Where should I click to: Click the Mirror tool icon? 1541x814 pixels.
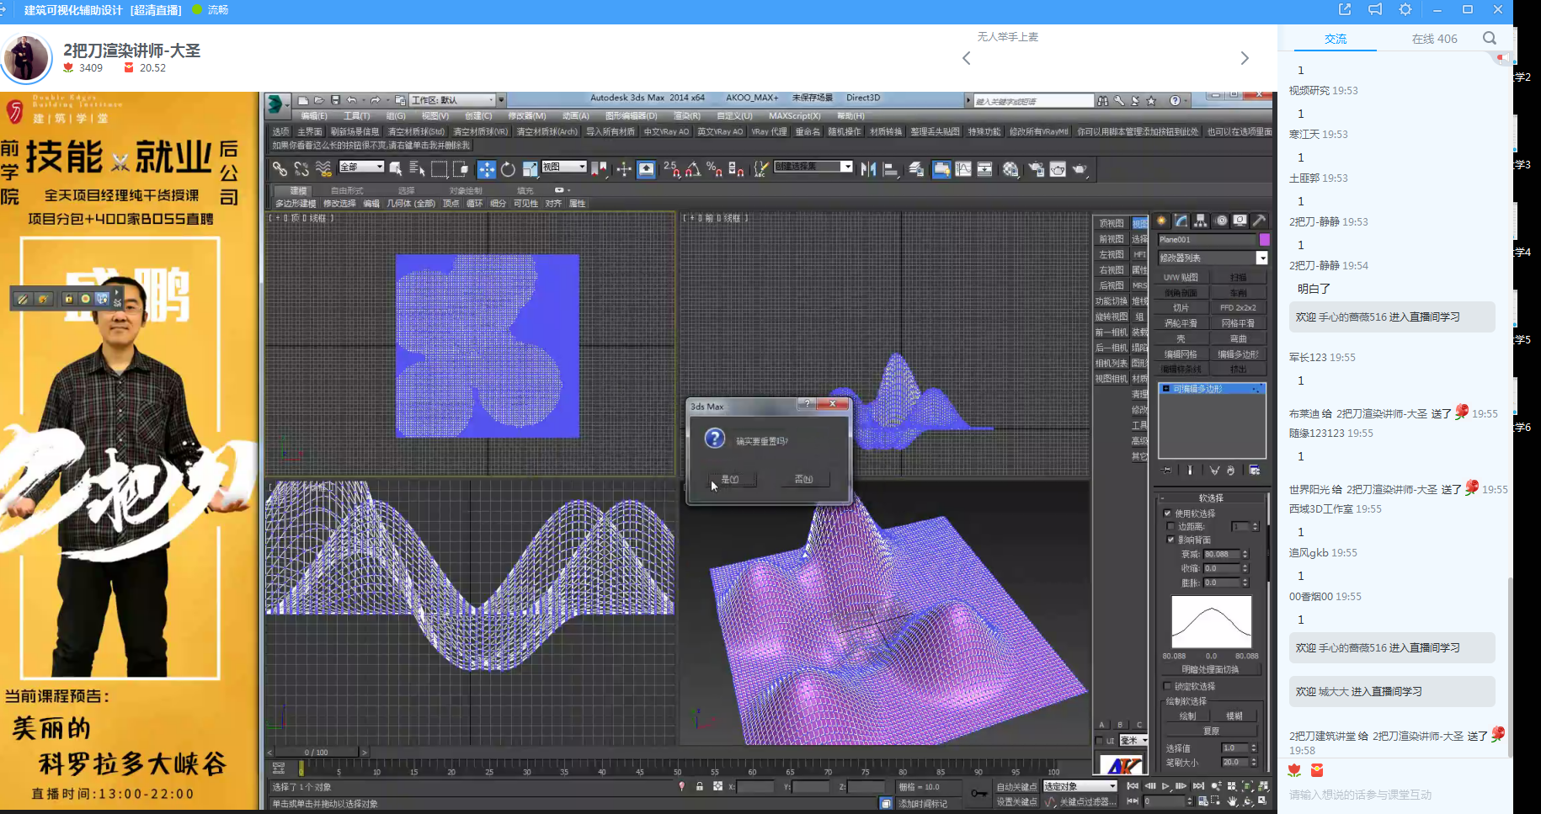(x=868, y=169)
